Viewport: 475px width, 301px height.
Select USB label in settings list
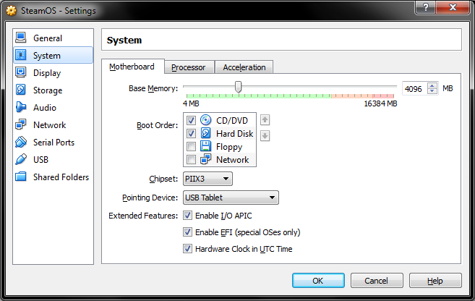(x=40, y=159)
